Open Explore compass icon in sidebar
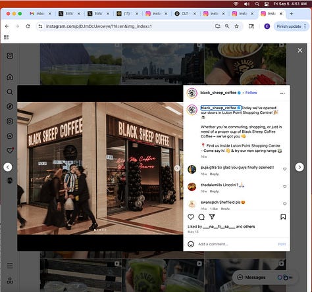Image resolution: width=312 pixels, height=292 pixels. pos(10,107)
